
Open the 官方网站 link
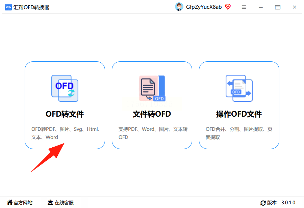tap(23, 203)
